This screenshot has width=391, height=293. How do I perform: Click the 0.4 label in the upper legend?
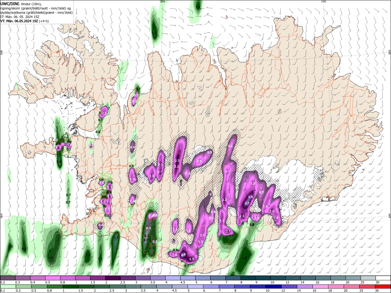click(x=33, y=282)
